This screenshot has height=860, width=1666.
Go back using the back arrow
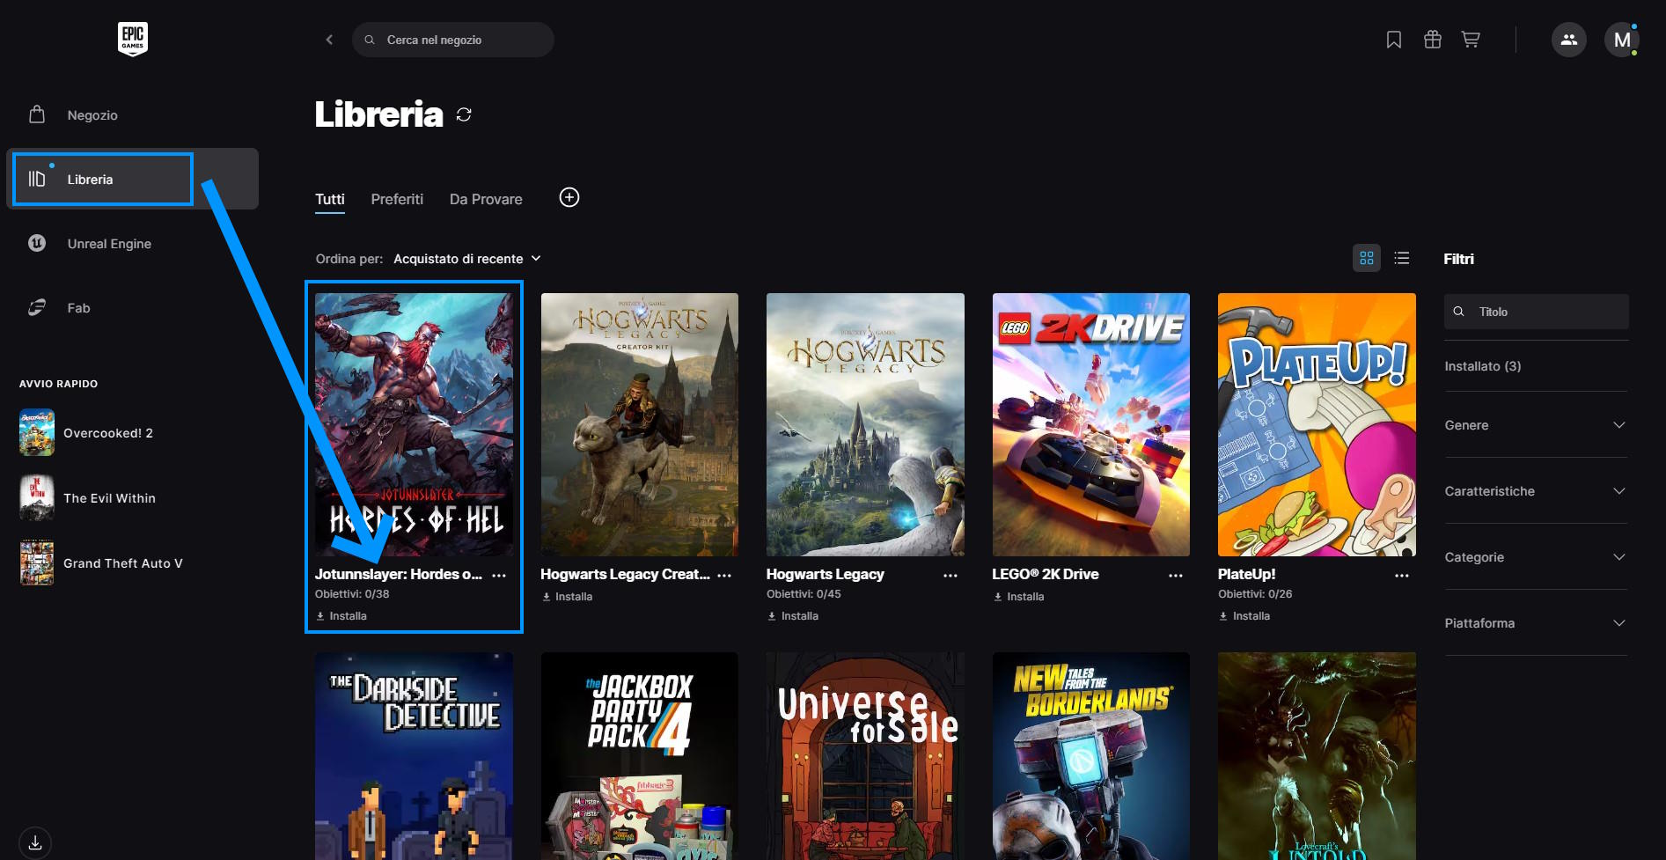[329, 40]
